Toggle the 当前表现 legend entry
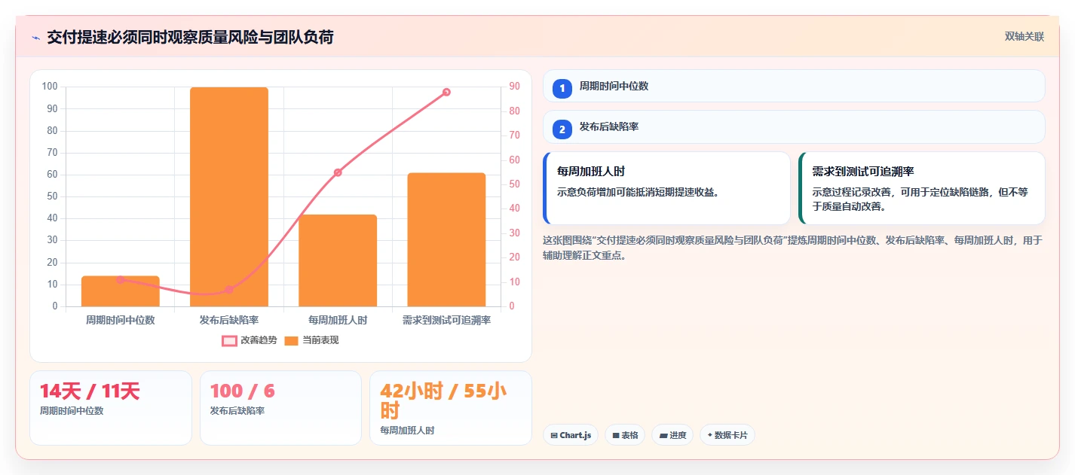The width and height of the screenshot is (1075, 475). coord(312,340)
